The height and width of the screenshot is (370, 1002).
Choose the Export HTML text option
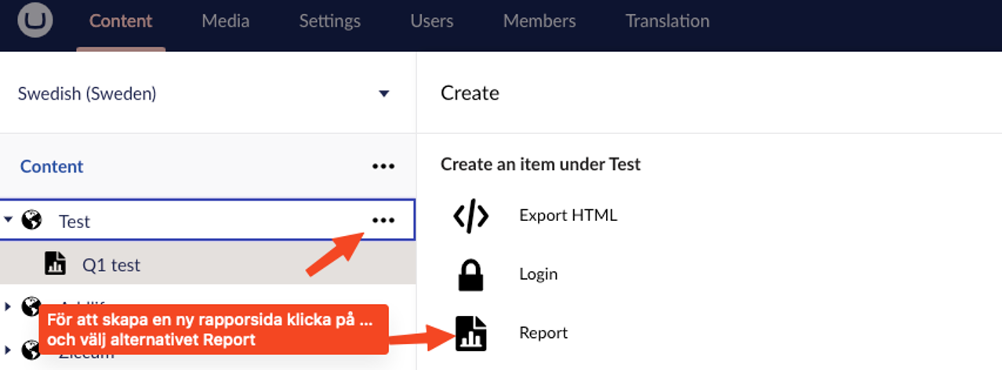568,216
